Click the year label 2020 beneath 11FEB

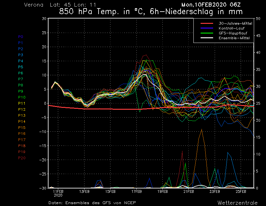(58, 195)
